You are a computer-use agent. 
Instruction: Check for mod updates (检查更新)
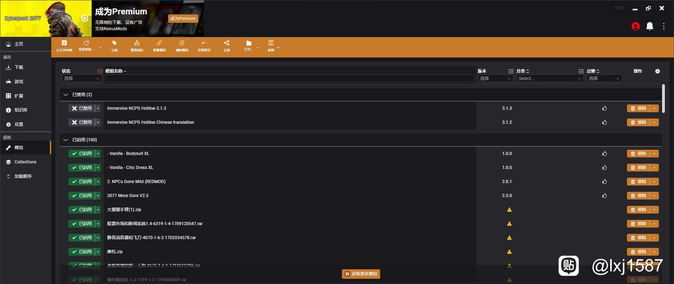(x=86, y=46)
